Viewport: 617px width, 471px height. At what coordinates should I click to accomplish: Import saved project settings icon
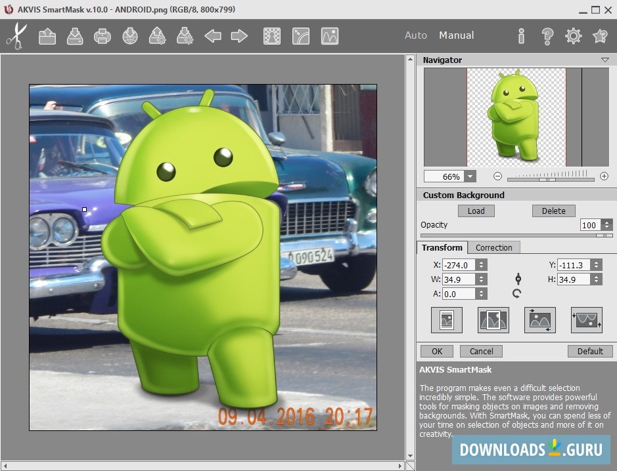(x=157, y=36)
